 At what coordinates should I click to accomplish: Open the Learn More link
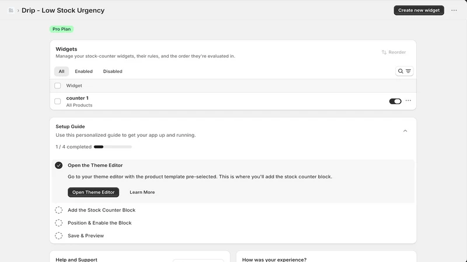tap(142, 192)
